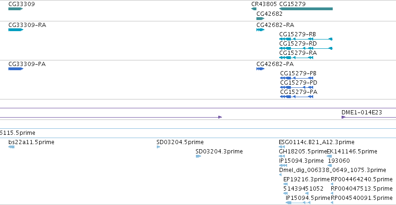
Task: Select the CG15279-PA protein glyph
Action: click(x=297, y=97)
